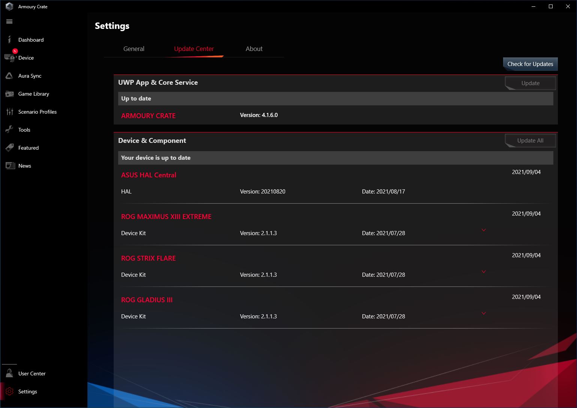This screenshot has height=408, width=577.
Task: Switch to the General tab
Action: coord(134,49)
